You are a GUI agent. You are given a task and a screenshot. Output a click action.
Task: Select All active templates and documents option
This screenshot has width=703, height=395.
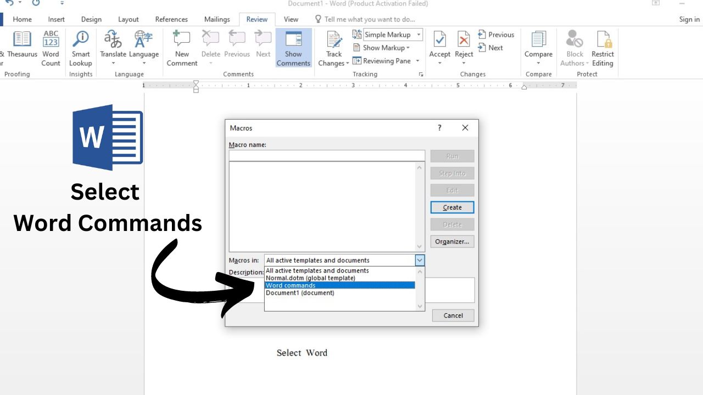pyautogui.click(x=339, y=270)
